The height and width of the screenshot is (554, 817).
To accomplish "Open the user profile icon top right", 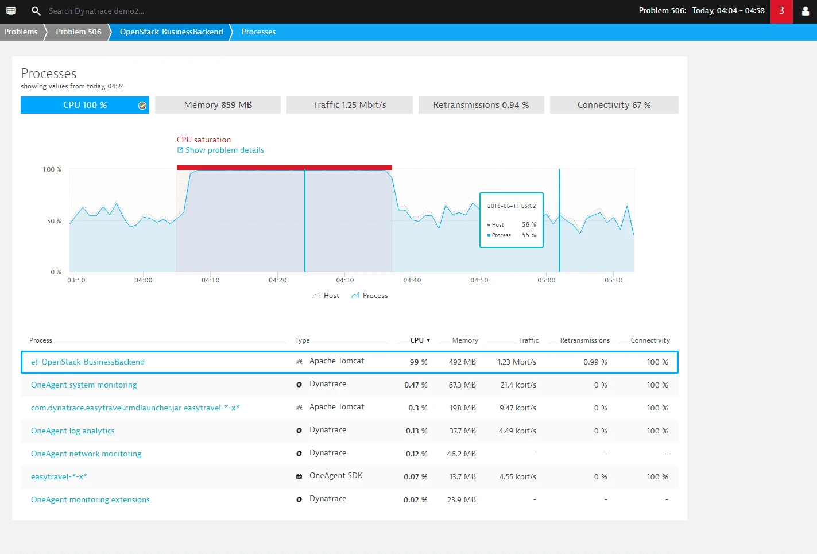I will pyautogui.click(x=806, y=11).
